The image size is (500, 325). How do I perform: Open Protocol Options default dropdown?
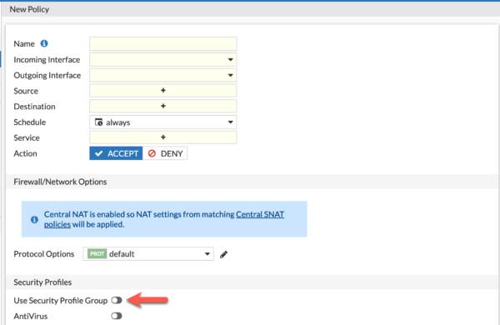coord(148,254)
